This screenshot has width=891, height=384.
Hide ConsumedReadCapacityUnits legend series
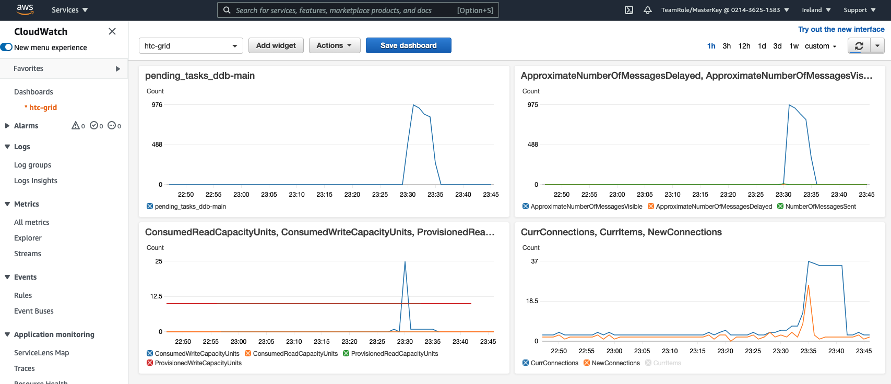248,354
